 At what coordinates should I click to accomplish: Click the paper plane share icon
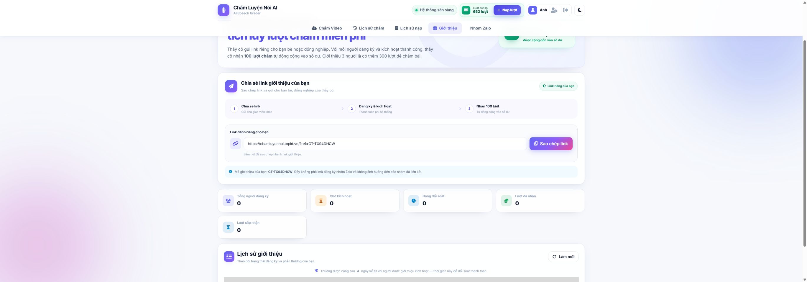pyautogui.click(x=231, y=86)
